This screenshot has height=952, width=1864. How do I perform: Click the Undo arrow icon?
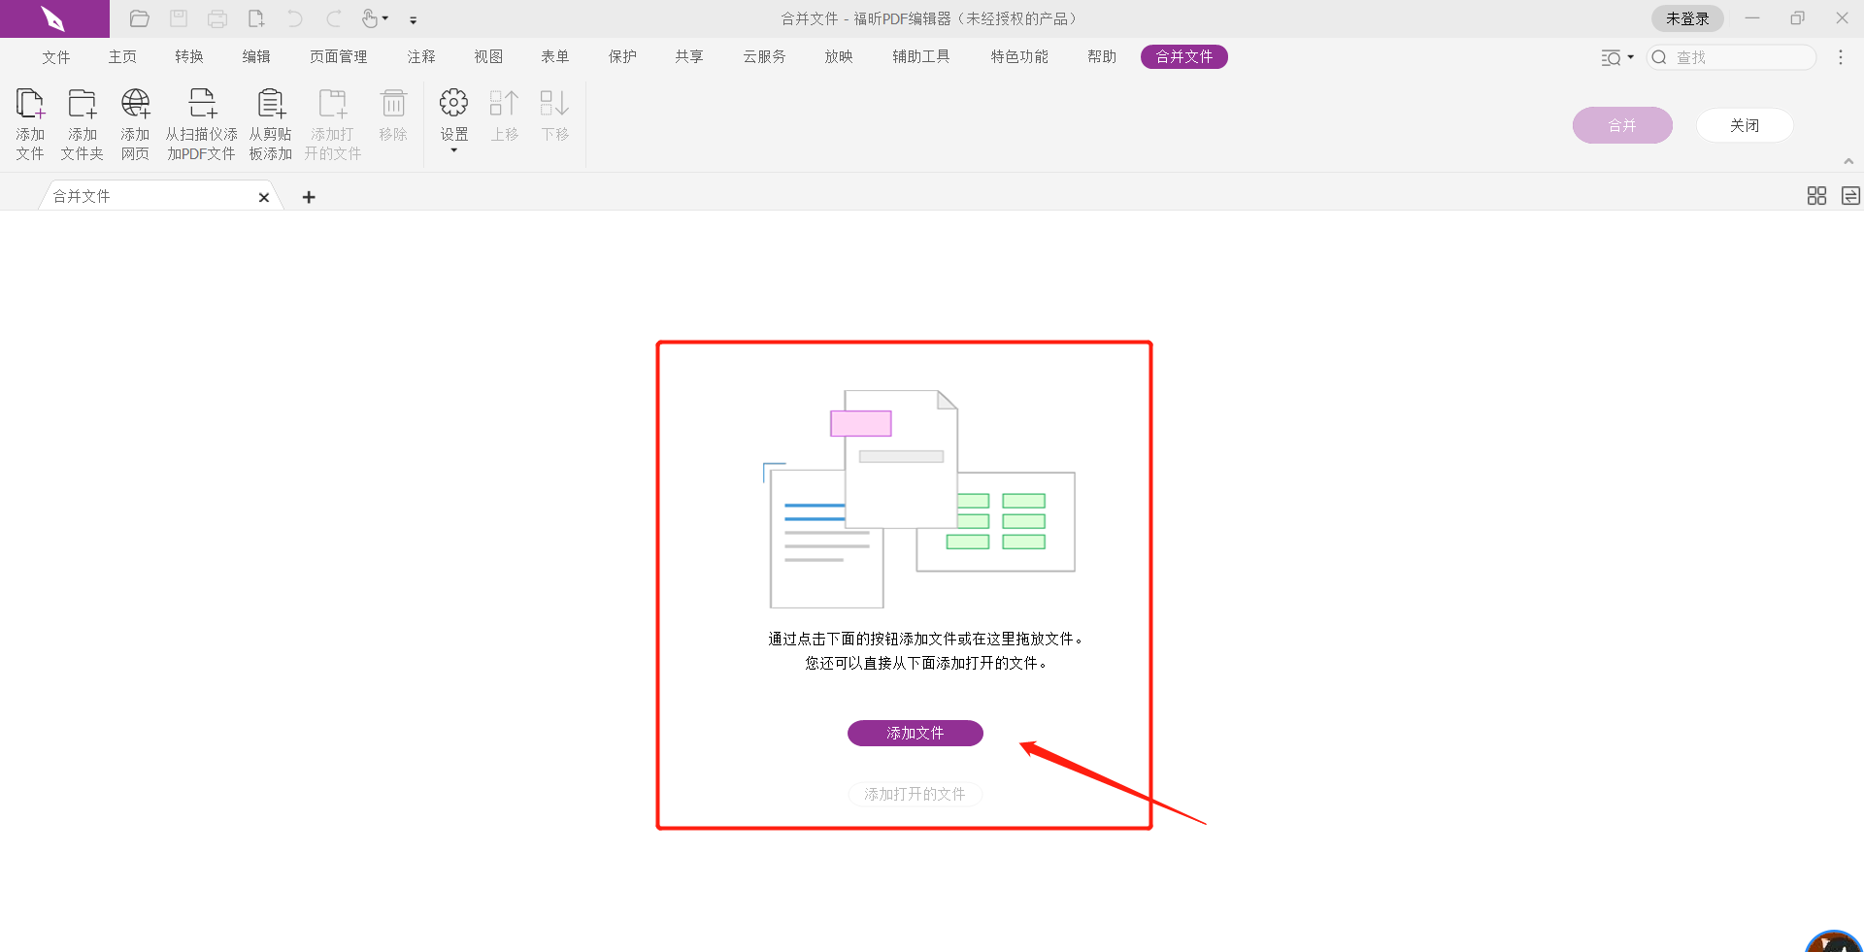(x=294, y=18)
